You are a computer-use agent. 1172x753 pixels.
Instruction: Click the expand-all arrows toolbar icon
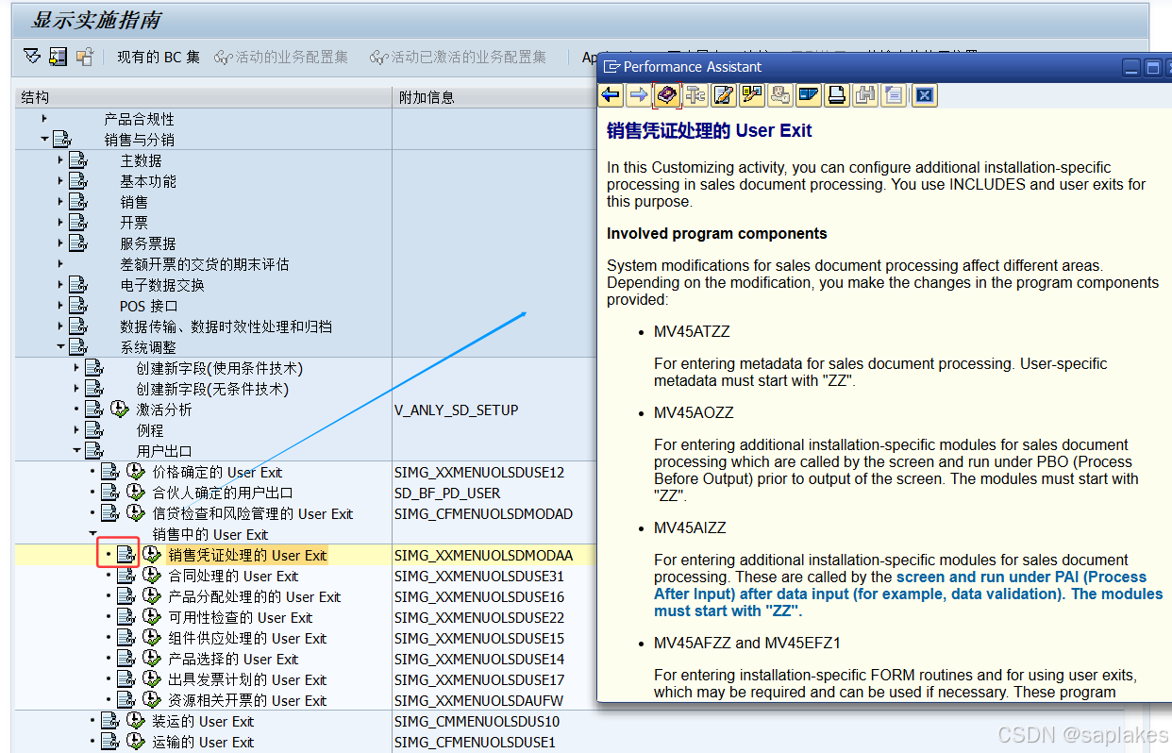(32, 57)
